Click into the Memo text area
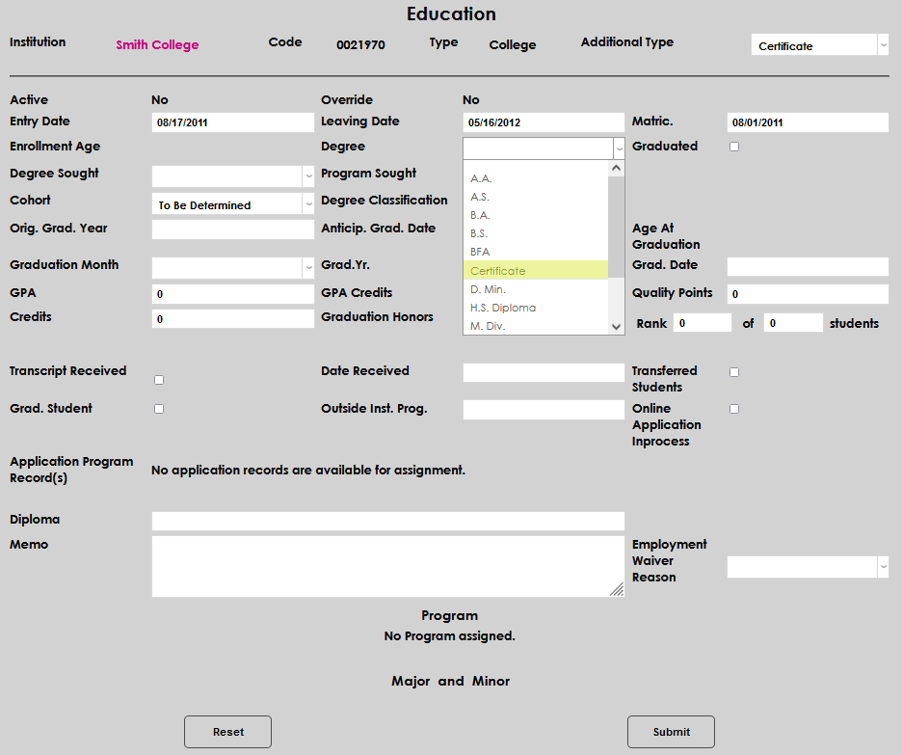The height and width of the screenshot is (755, 902). tap(385, 566)
